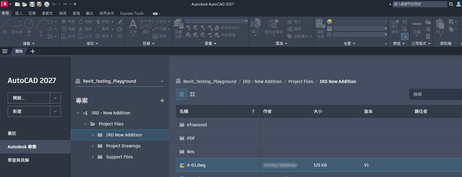Click the Trim (修剪) scissors tool

click(x=102, y=22)
